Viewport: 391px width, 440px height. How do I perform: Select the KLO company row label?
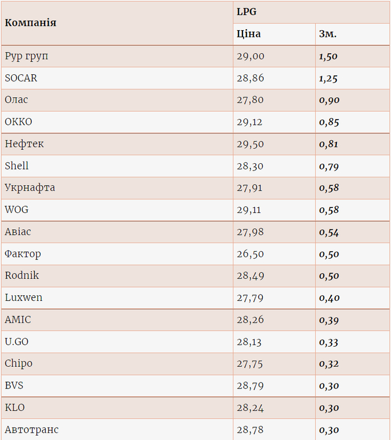[15, 408]
